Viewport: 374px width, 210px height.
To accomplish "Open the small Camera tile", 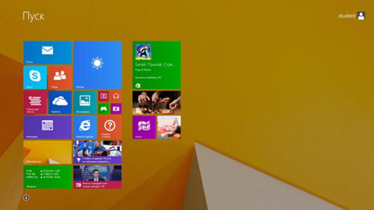I will tap(116, 109).
